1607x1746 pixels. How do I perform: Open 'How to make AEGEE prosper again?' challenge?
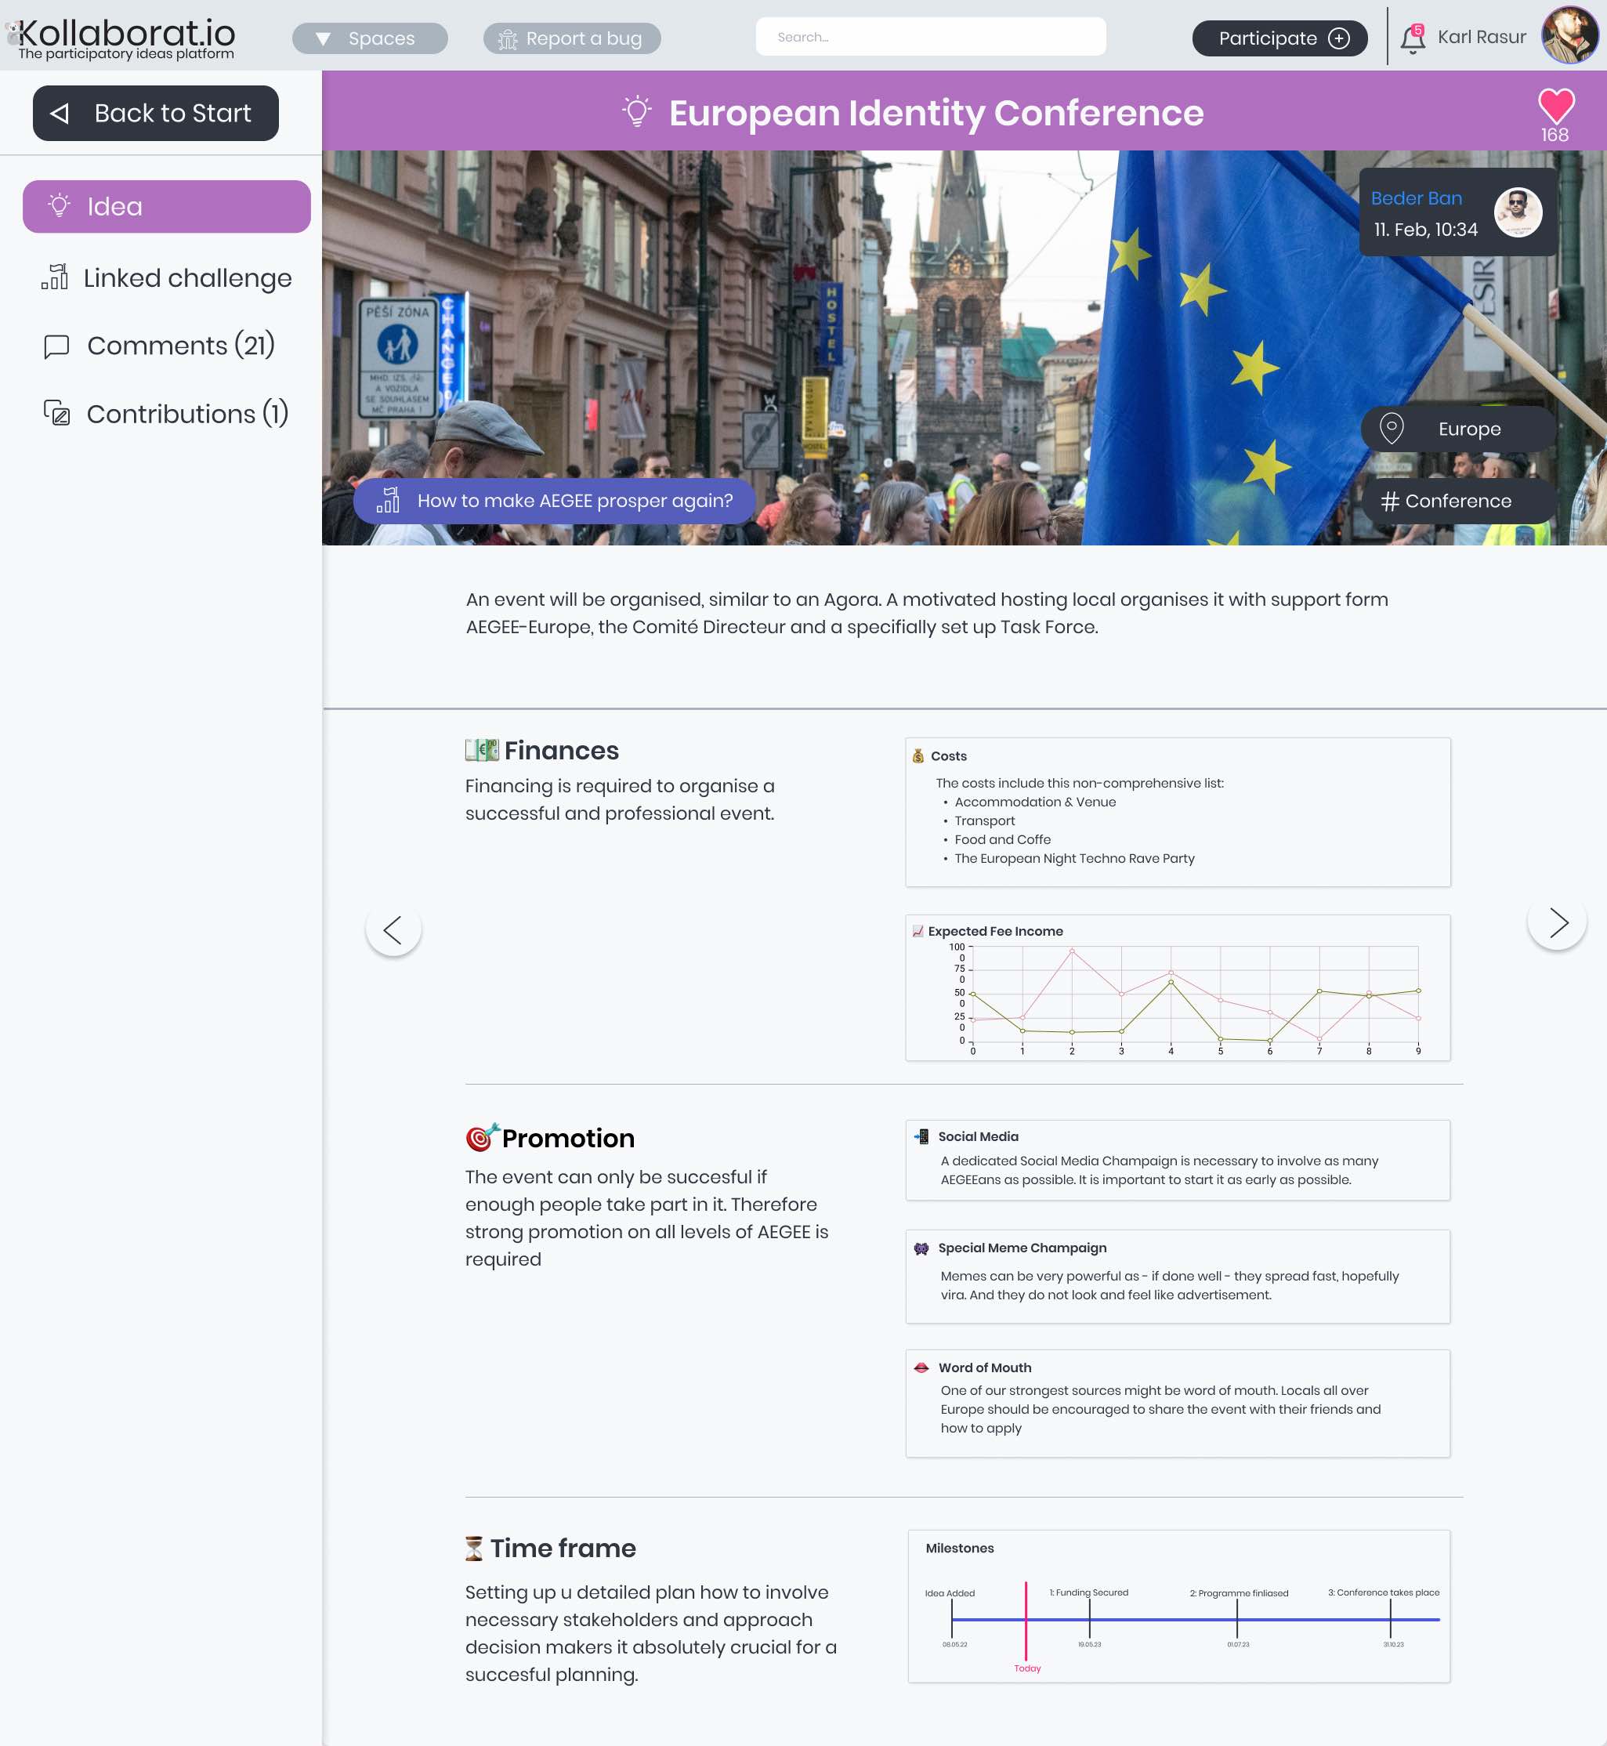tap(555, 501)
